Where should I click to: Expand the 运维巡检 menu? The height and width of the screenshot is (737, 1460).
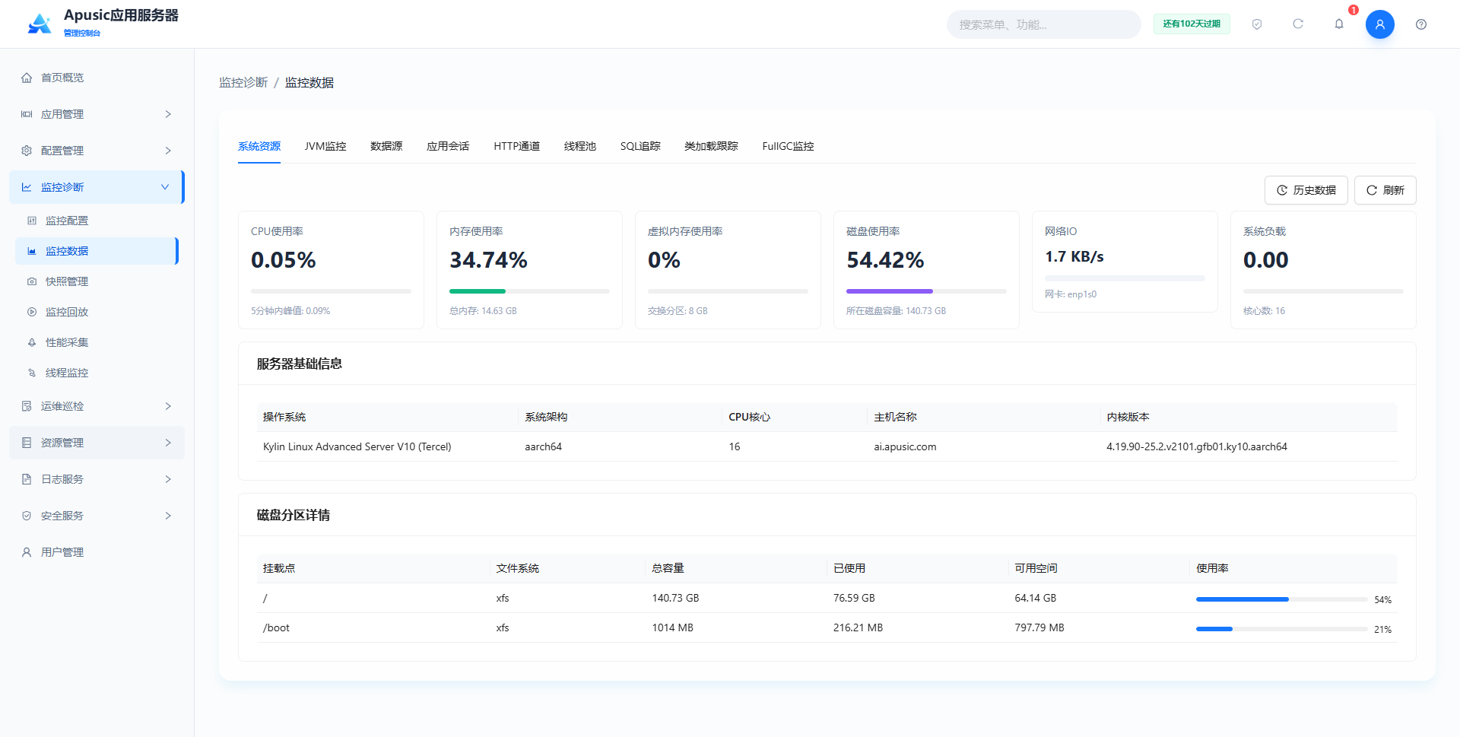click(x=97, y=406)
